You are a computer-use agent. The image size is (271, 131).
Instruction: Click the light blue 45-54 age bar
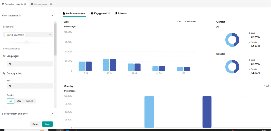(x=155, y=69)
